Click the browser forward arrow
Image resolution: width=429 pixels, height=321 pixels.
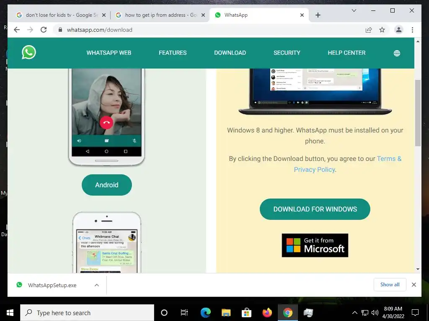pos(30,30)
